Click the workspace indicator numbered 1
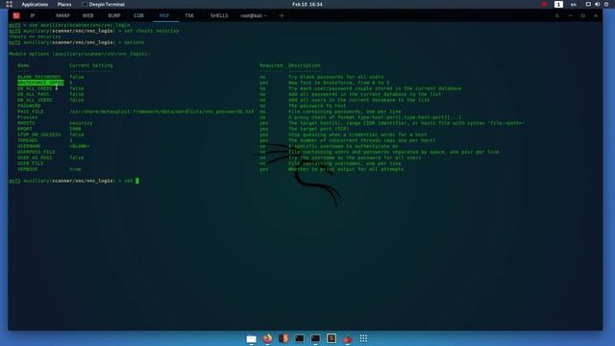The image size is (615, 346). (558, 4)
